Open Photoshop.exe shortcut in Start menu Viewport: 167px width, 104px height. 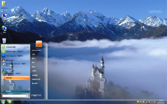[x=15, y=56]
